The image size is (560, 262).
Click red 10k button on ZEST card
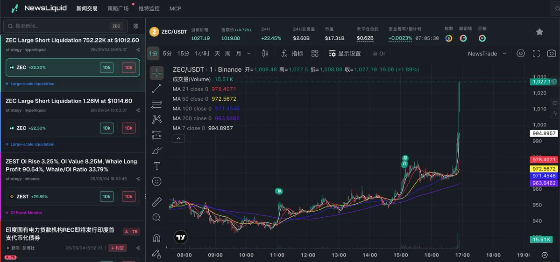click(128, 196)
